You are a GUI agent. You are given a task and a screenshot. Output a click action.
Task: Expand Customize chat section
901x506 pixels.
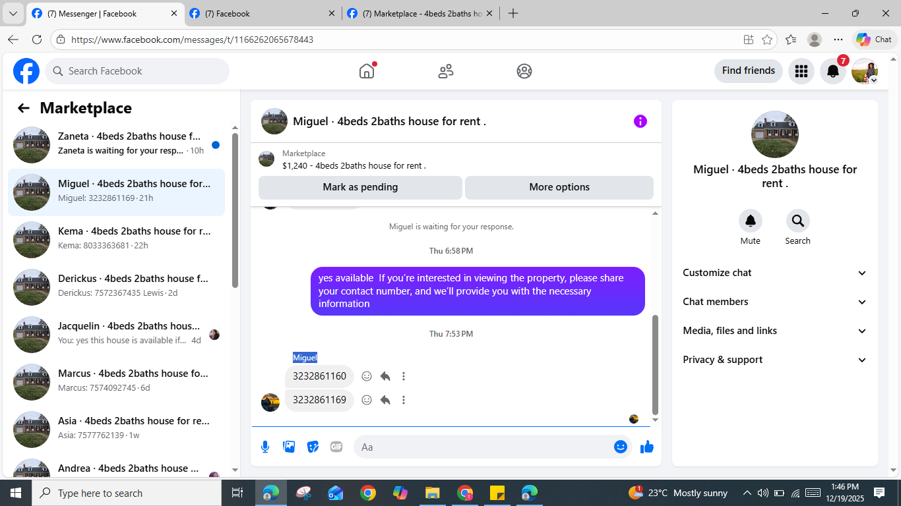(774, 273)
